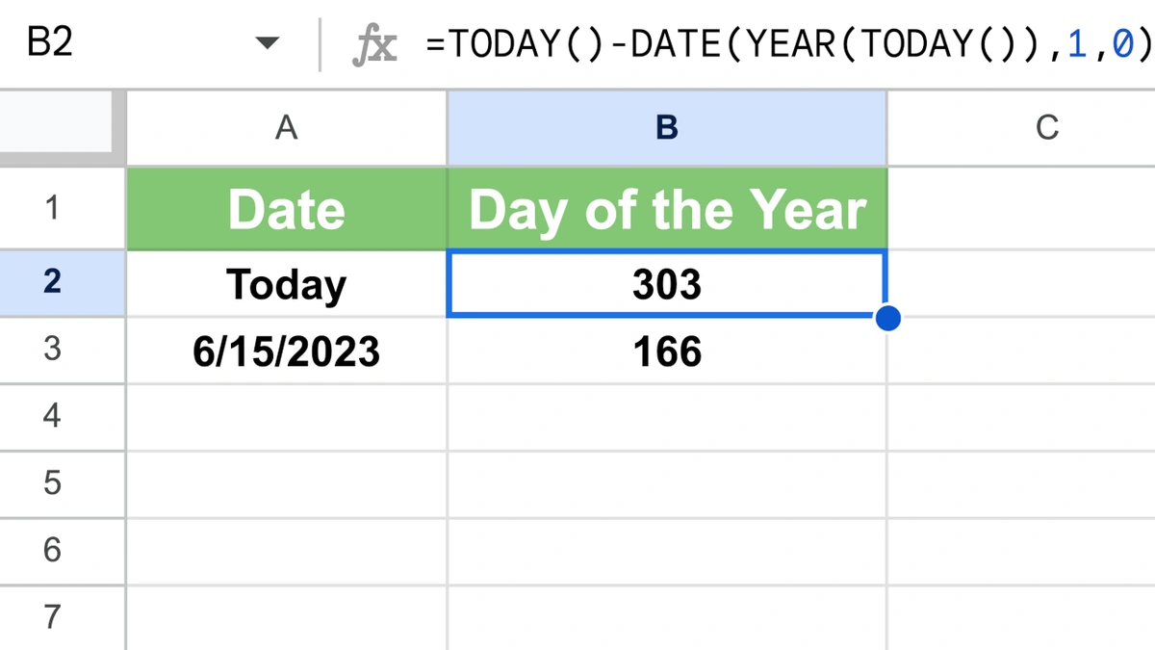
Task: Select row 2 header
Action: pos(52,282)
